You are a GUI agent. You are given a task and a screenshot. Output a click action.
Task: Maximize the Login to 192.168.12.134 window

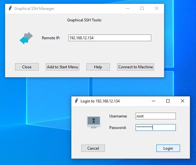pos(168,101)
